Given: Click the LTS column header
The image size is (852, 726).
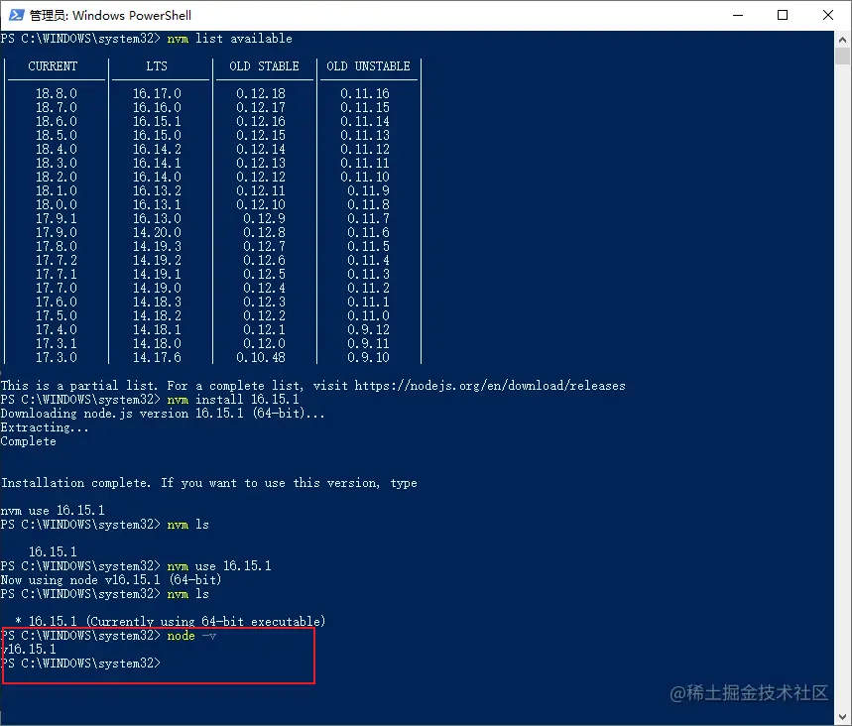Looking at the screenshot, I should (157, 66).
